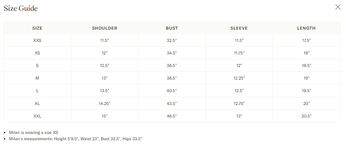Select the XXS size row label

[x=37, y=40]
